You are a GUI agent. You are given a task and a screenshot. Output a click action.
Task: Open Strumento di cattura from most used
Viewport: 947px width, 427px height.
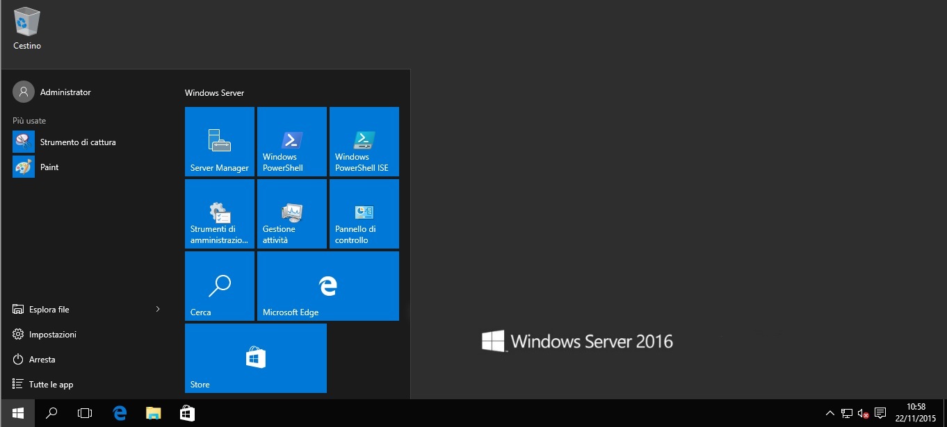point(88,142)
